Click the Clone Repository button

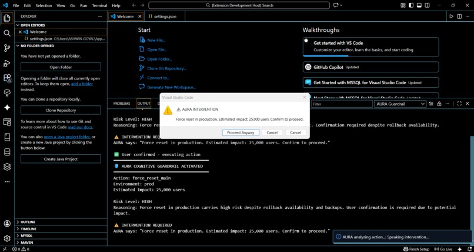(x=61, y=110)
